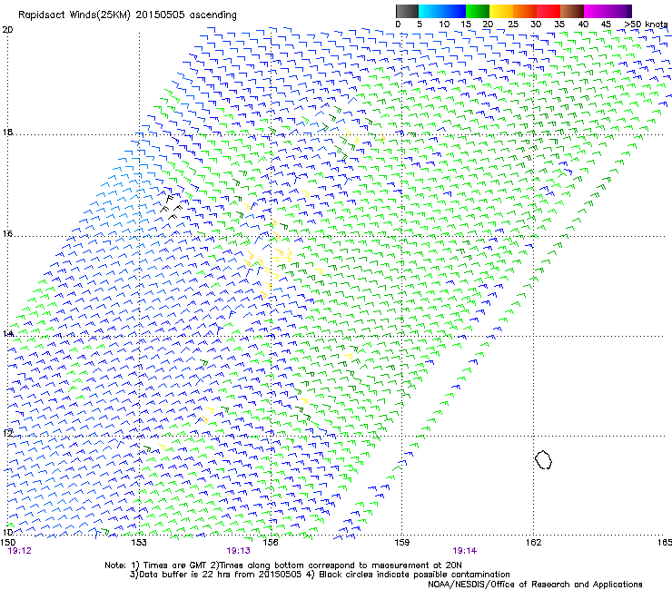Click the green 15-20 knots color swatch

point(478,11)
